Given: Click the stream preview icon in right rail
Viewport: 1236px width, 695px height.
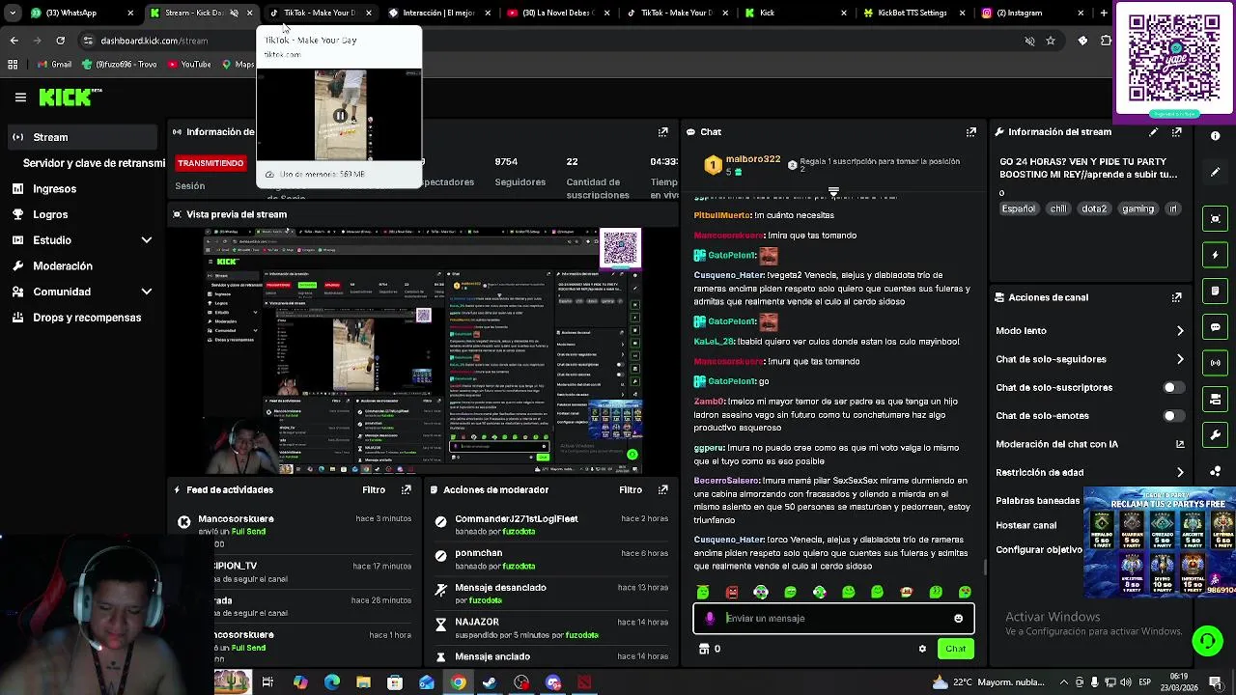Looking at the screenshot, I should (1216, 219).
